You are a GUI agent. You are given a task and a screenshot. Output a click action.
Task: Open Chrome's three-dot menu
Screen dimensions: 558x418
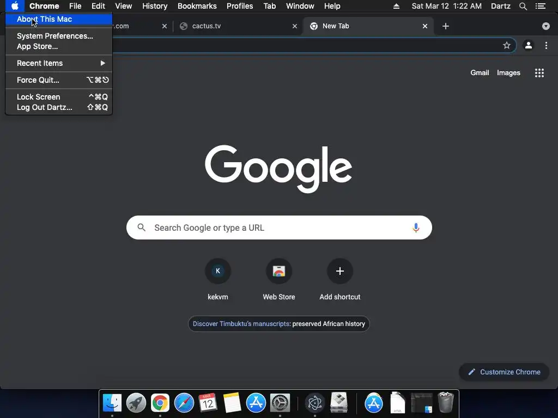pyautogui.click(x=546, y=45)
